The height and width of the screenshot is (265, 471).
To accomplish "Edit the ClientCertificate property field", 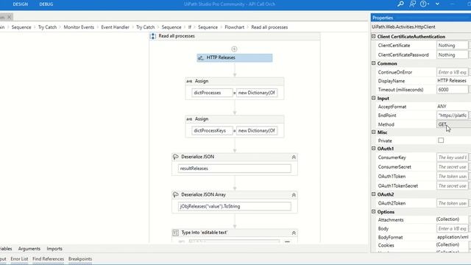I will click(452, 46).
